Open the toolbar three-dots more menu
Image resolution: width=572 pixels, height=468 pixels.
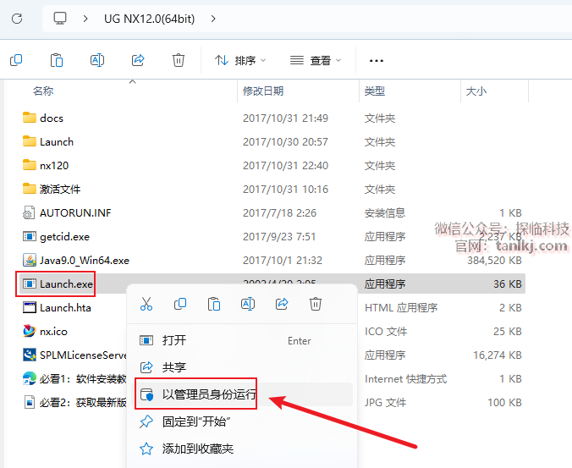376,61
